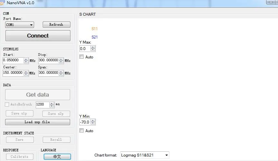
Task: Minimize the NanoVNA window
Action: coord(271,2)
